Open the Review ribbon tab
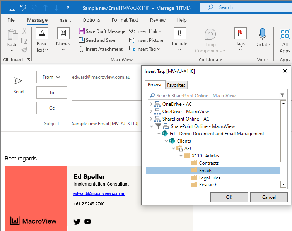 click(x=158, y=20)
